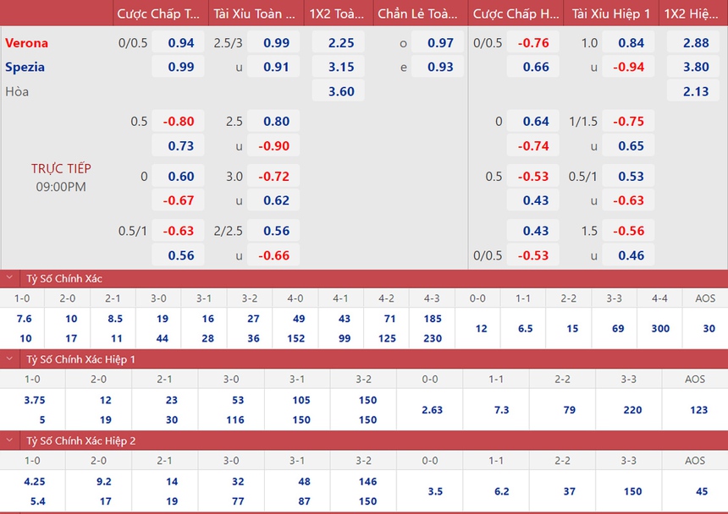Collapse the Tỷ Số Chính Xác section arrow
Image resolution: width=728 pixels, height=514 pixels.
9,278
